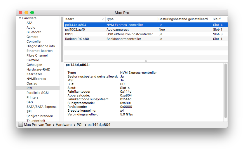Select Camera in the sidebar
244x151 pixels.
[x=32, y=37]
